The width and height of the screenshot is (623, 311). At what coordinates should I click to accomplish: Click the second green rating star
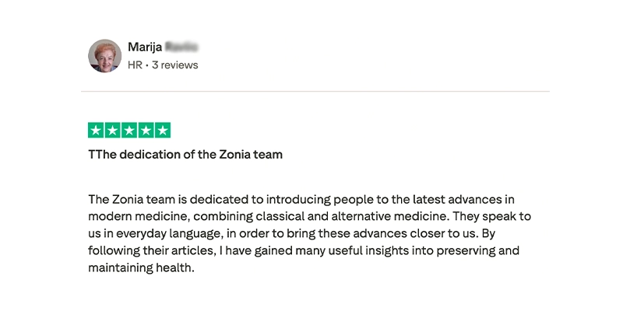tap(112, 131)
